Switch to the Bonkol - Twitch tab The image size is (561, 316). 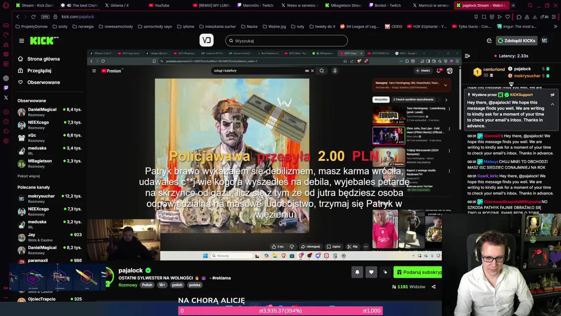(388, 5)
